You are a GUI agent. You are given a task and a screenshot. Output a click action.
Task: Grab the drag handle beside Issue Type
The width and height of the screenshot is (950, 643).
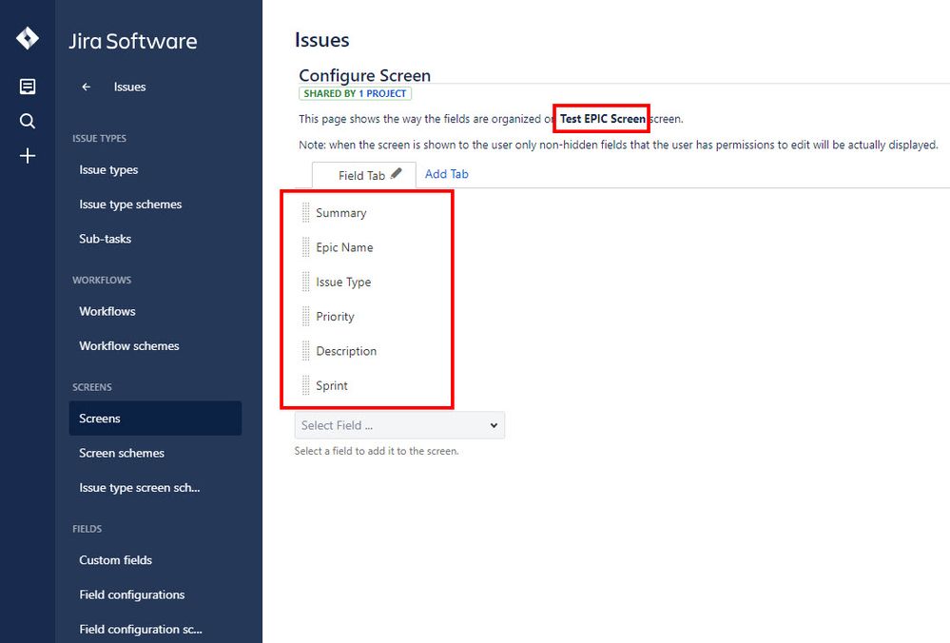(306, 282)
